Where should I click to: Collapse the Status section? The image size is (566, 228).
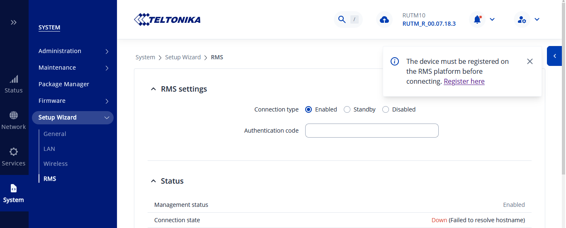(x=153, y=181)
